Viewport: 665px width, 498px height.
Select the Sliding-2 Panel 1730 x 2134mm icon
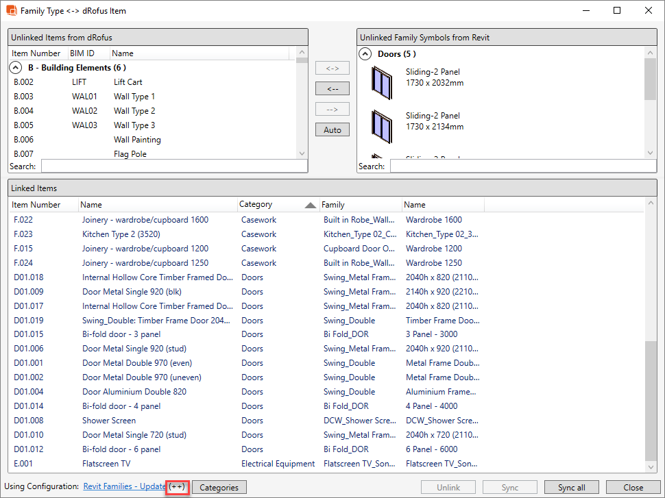coord(379,123)
